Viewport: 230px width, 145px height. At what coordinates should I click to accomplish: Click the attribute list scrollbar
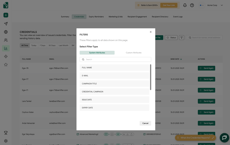pyautogui.click(x=150, y=77)
